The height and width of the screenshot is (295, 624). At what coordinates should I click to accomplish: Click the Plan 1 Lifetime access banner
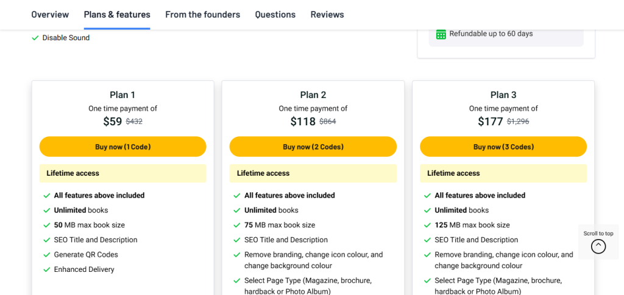coord(122,173)
